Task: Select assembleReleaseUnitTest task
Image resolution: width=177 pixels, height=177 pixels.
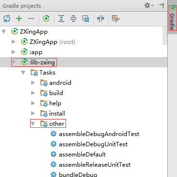Action: coord(90,165)
